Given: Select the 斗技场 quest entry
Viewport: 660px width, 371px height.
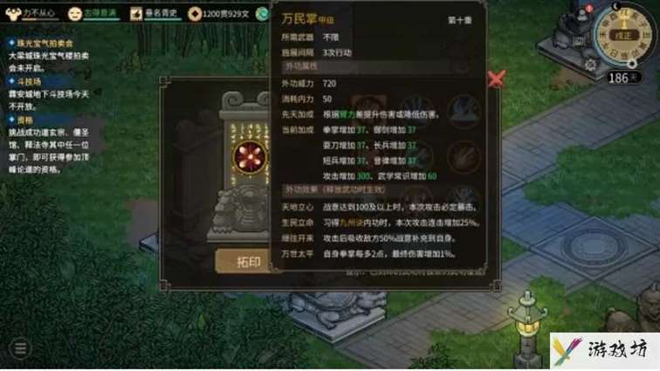Looking at the screenshot, I should [29, 81].
